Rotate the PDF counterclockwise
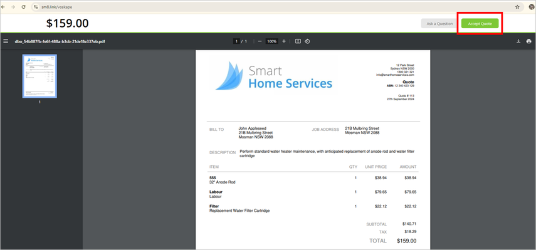The width and height of the screenshot is (536, 250). point(307,41)
